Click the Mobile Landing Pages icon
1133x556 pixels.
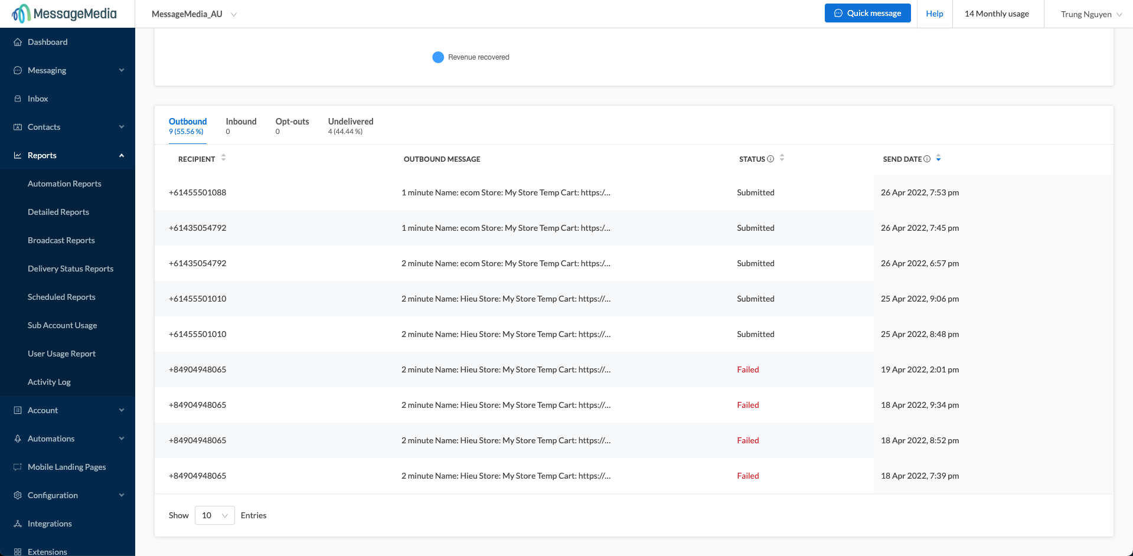pos(18,467)
